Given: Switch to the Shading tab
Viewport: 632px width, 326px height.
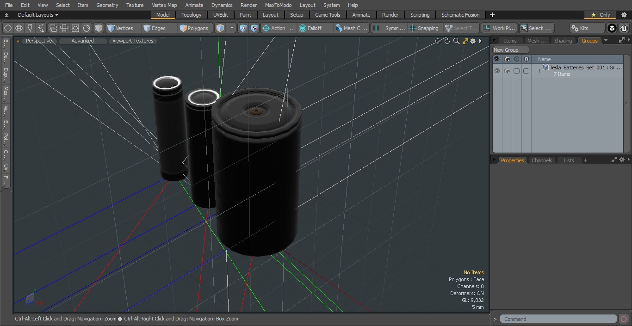Looking at the screenshot, I should pos(563,41).
